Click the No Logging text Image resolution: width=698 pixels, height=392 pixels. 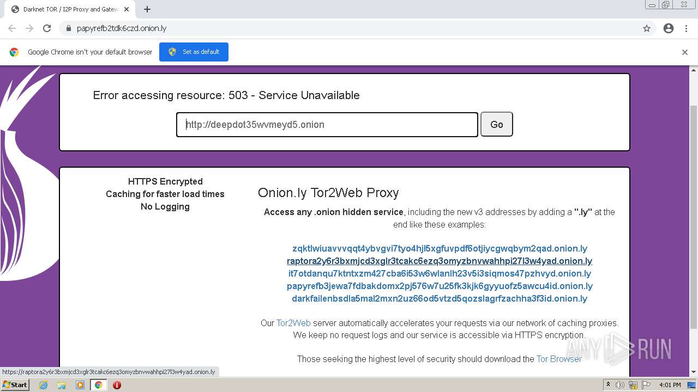165,207
